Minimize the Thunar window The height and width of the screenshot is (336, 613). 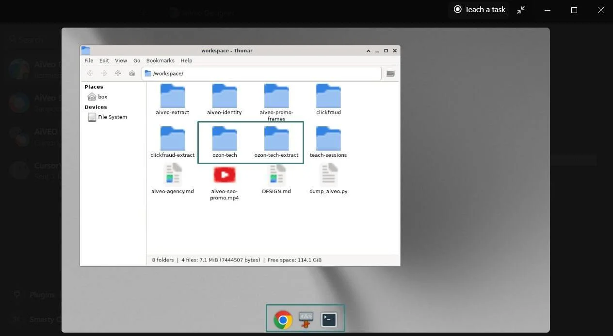377,50
